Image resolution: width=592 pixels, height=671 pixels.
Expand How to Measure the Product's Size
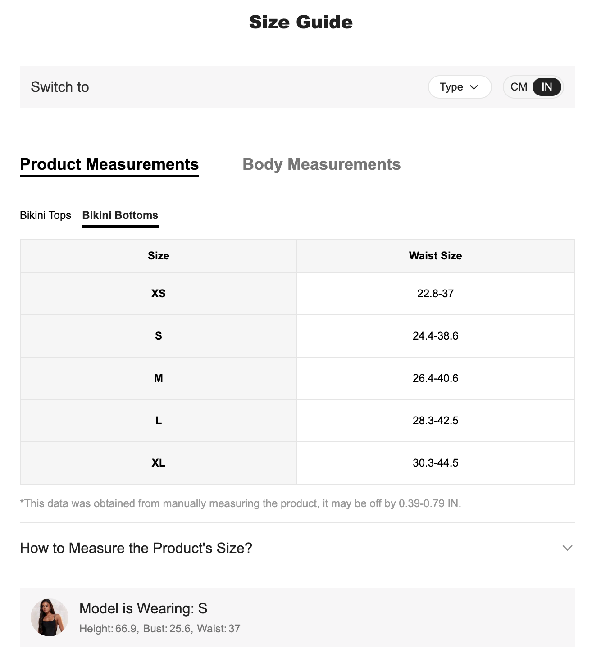[136, 548]
